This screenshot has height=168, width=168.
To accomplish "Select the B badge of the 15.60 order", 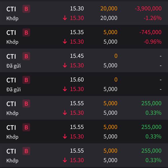I will [x=26, y=80].
